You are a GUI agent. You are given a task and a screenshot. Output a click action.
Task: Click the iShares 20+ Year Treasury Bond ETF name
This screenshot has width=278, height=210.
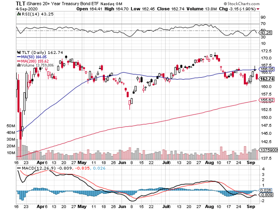click(x=63, y=4)
